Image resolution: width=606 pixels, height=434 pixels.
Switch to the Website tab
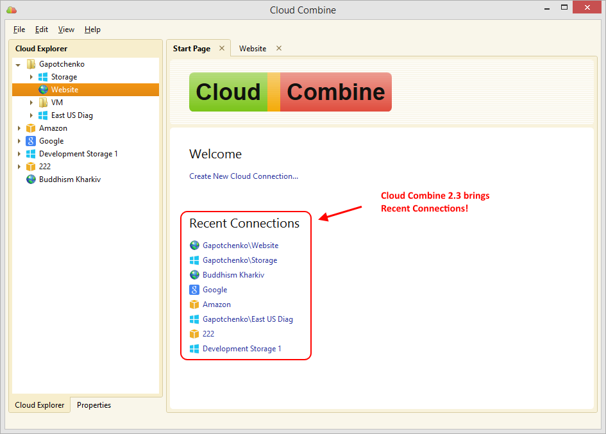point(253,49)
